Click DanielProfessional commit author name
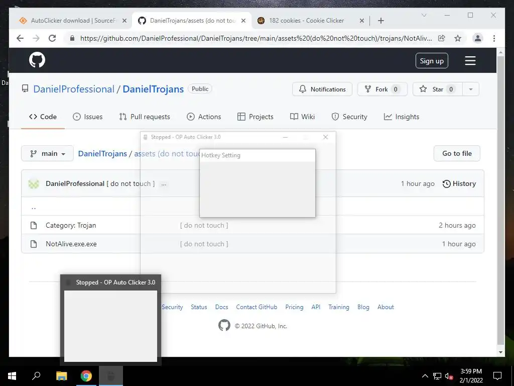The width and height of the screenshot is (514, 386). click(75, 183)
